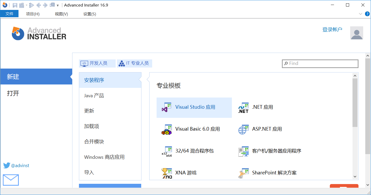Click the Twitter bird icon
Screen dimensions: 371x195
[7, 166]
